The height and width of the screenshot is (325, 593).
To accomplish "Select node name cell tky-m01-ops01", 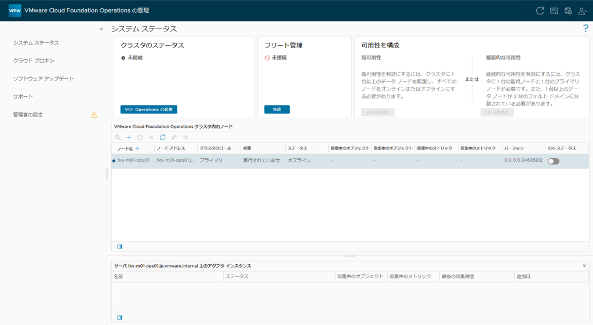I will [x=133, y=160].
